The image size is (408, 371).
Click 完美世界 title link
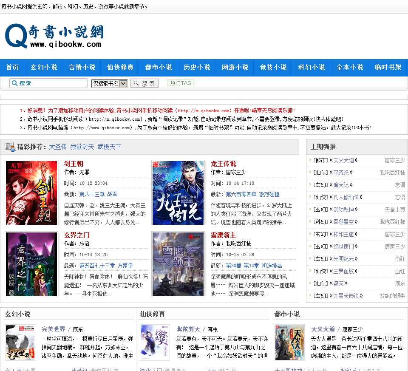point(54,329)
